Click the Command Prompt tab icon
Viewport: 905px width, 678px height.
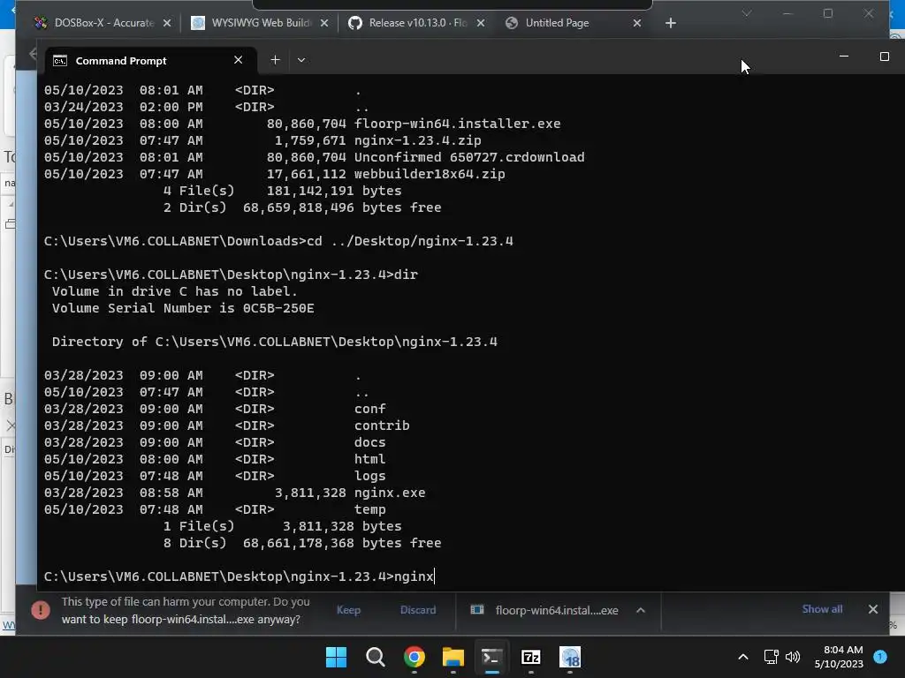[x=60, y=61]
